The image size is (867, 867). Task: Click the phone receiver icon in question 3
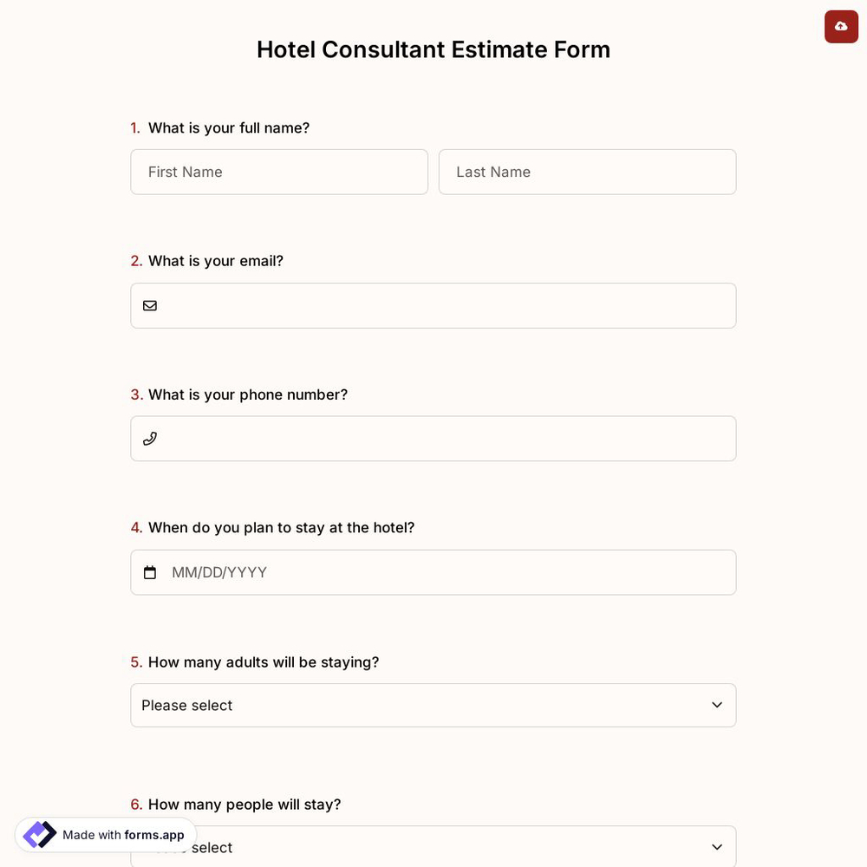149,438
